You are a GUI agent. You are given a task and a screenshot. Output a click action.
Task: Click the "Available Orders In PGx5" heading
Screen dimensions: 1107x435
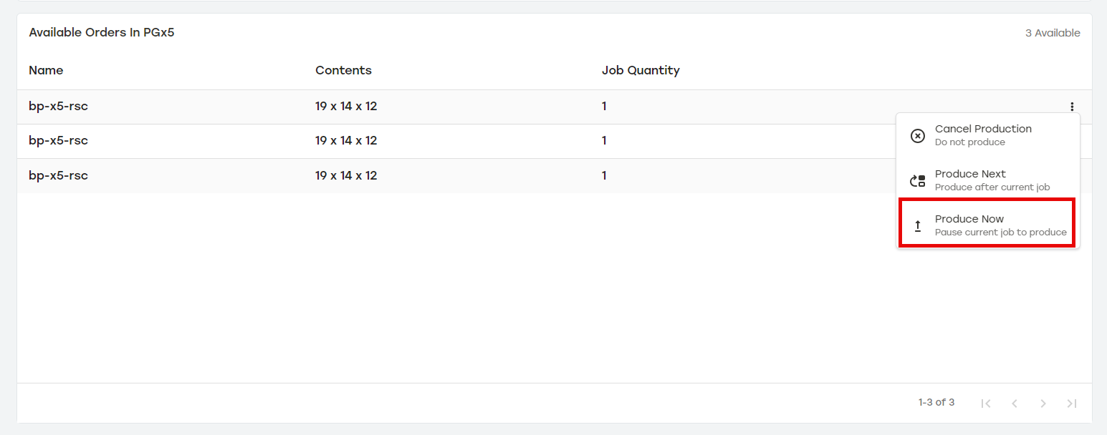pyautogui.click(x=102, y=33)
